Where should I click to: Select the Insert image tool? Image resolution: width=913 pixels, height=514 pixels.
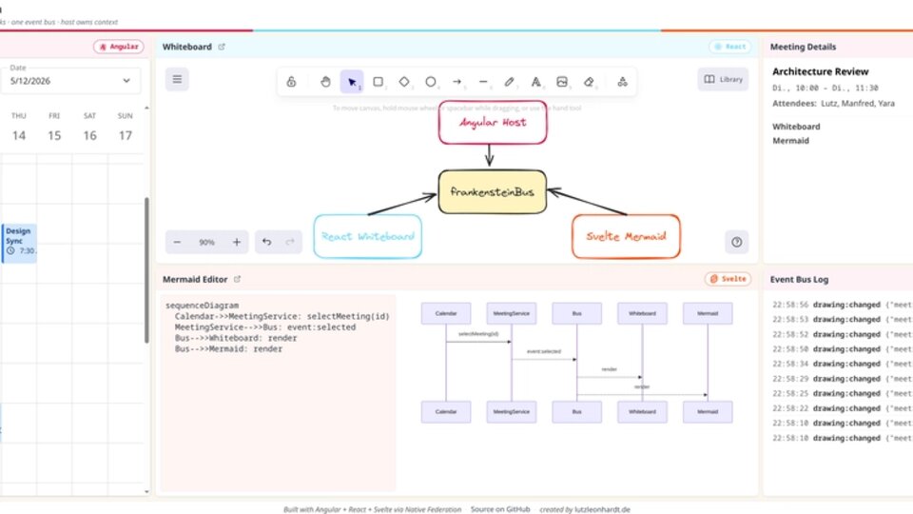coord(562,82)
